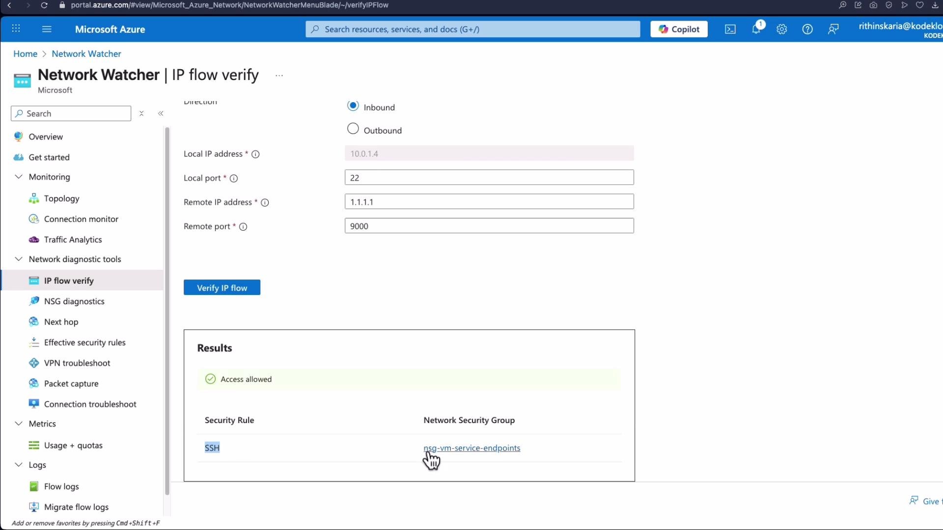Click the NSG diagnostics icon

[x=34, y=301]
